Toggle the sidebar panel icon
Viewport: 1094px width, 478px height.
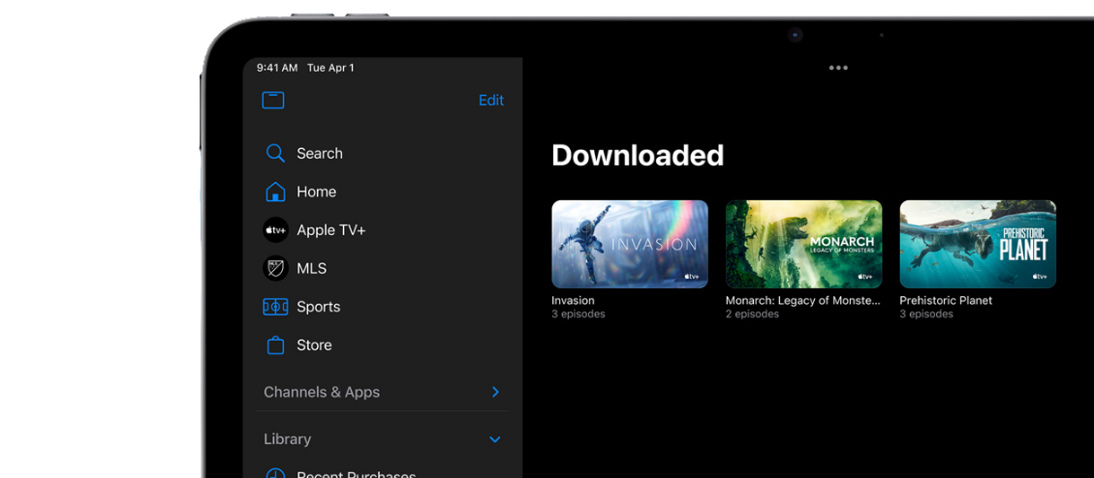tap(273, 101)
